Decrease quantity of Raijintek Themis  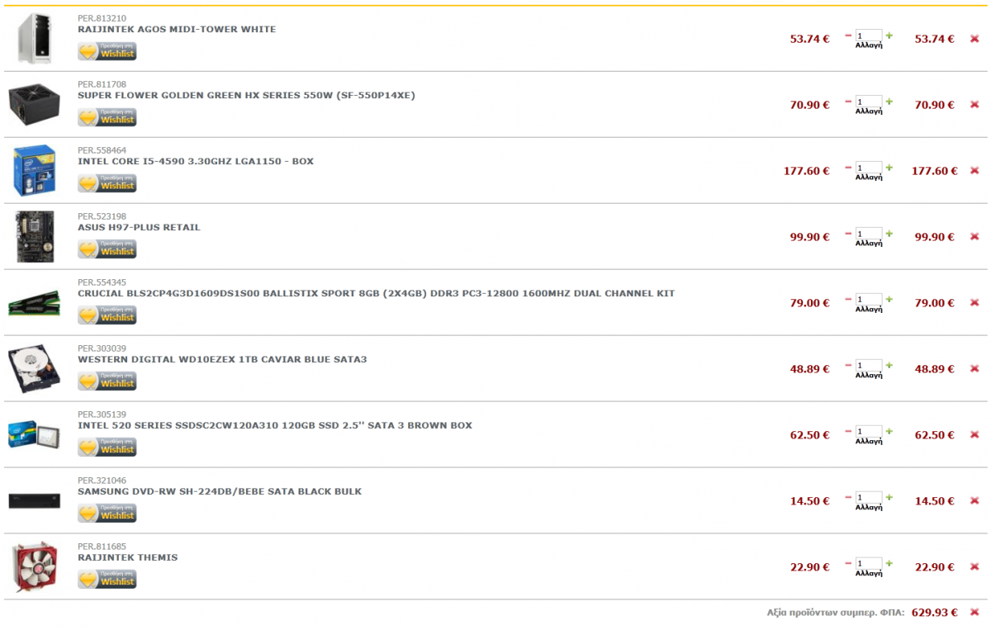[x=848, y=564]
